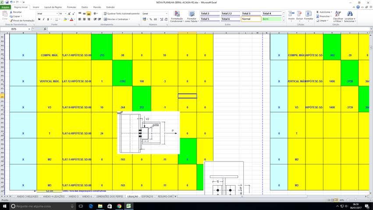The width and height of the screenshot is (373, 210).
Task: Open the yellow fill color button
Action: pyautogui.click(x=65, y=19)
